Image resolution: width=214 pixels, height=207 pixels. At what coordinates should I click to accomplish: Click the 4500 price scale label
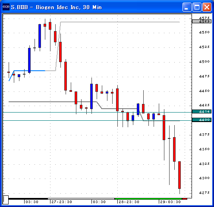(x=204, y=62)
